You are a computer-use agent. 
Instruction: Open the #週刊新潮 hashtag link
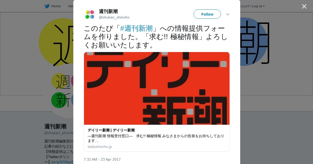(136, 28)
